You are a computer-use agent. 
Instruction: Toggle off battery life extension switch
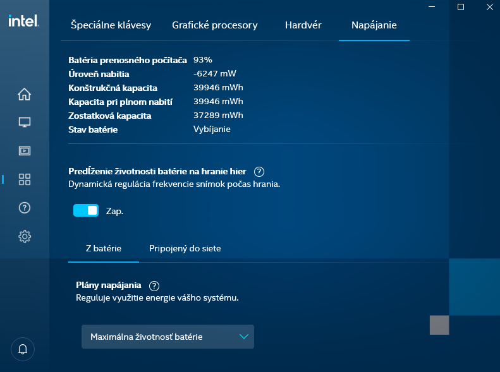[x=86, y=210]
